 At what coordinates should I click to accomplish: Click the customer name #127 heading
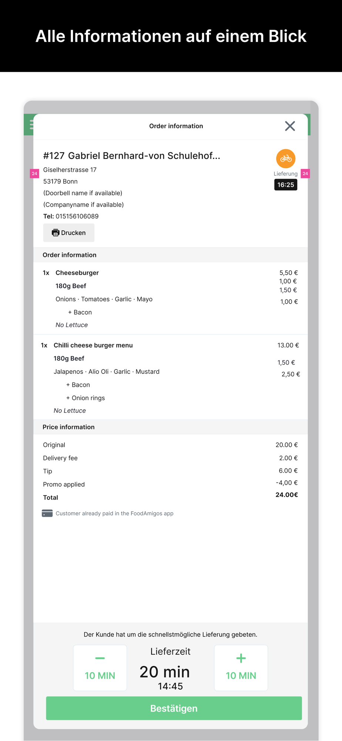point(131,156)
